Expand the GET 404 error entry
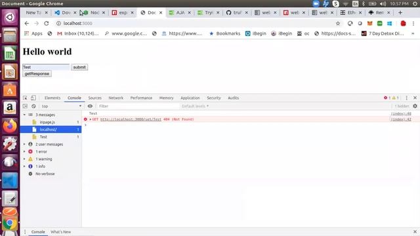Image resolution: width=420 pixels, height=236 pixels. (x=91, y=119)
